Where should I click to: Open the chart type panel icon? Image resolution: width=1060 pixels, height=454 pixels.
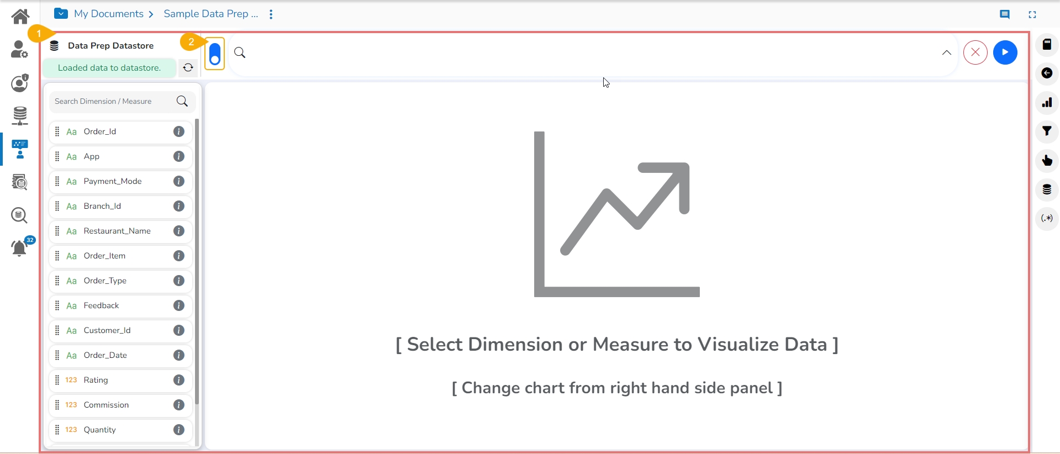click(1047, 103)
